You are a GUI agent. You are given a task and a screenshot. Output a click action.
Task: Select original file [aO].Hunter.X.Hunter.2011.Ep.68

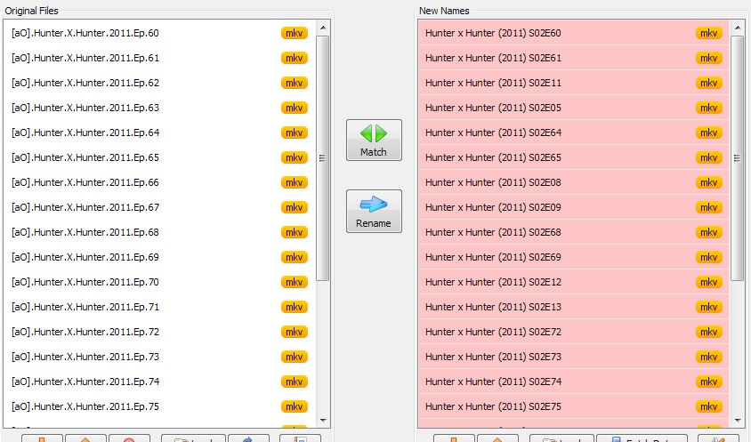click(159, 232)
